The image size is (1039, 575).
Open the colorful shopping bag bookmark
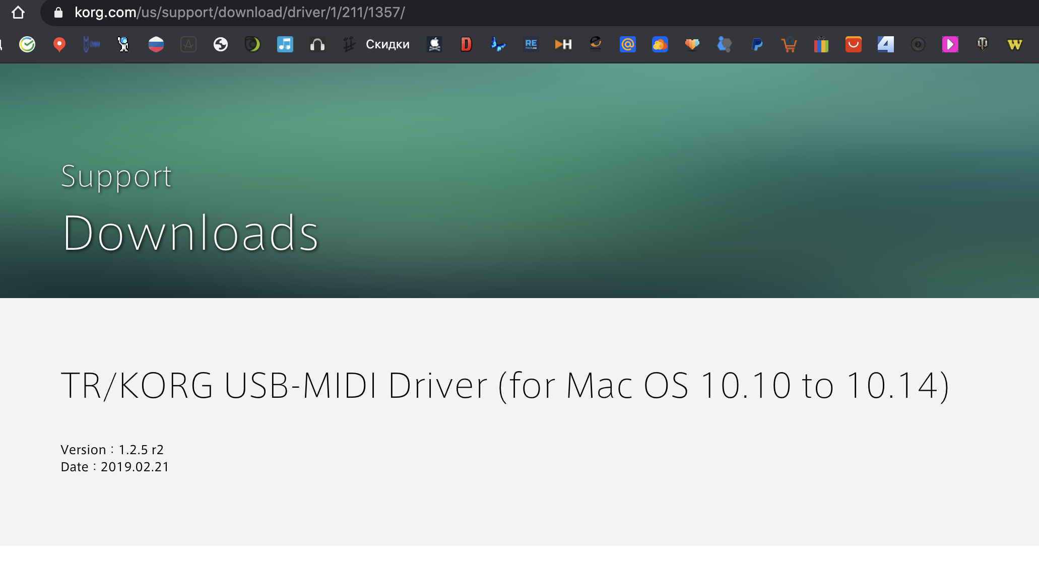821,44
